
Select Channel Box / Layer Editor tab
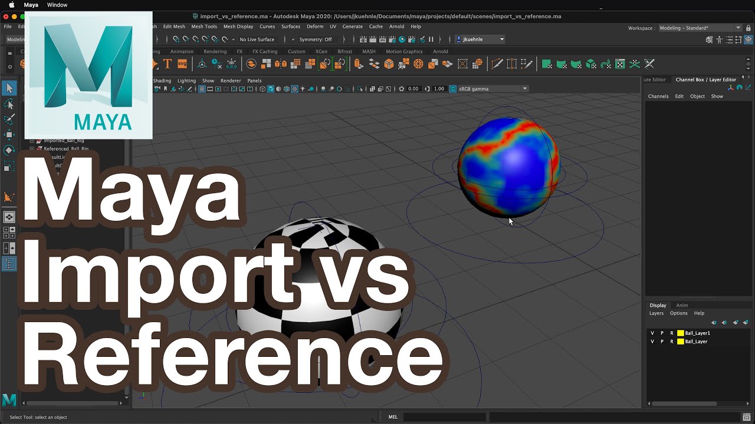click(x=705, y=79)
